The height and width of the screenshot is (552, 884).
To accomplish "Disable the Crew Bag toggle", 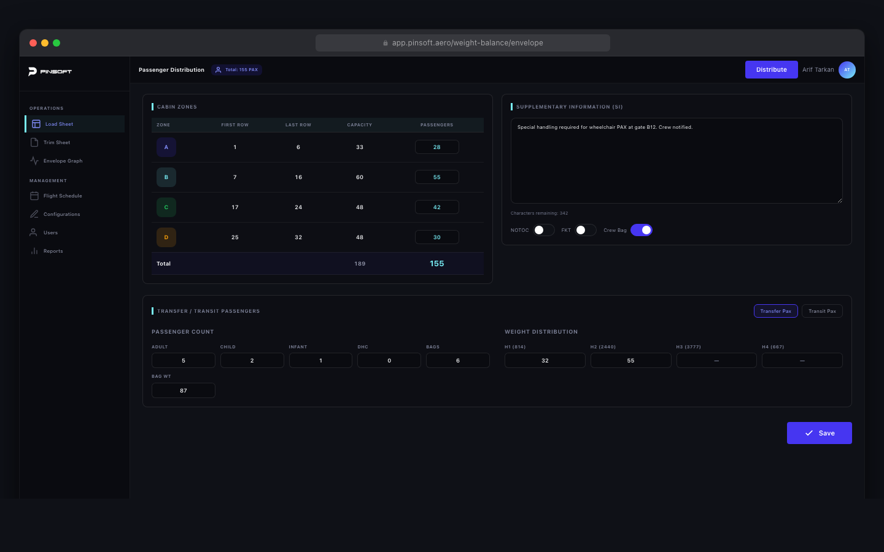I will (642, 229).
